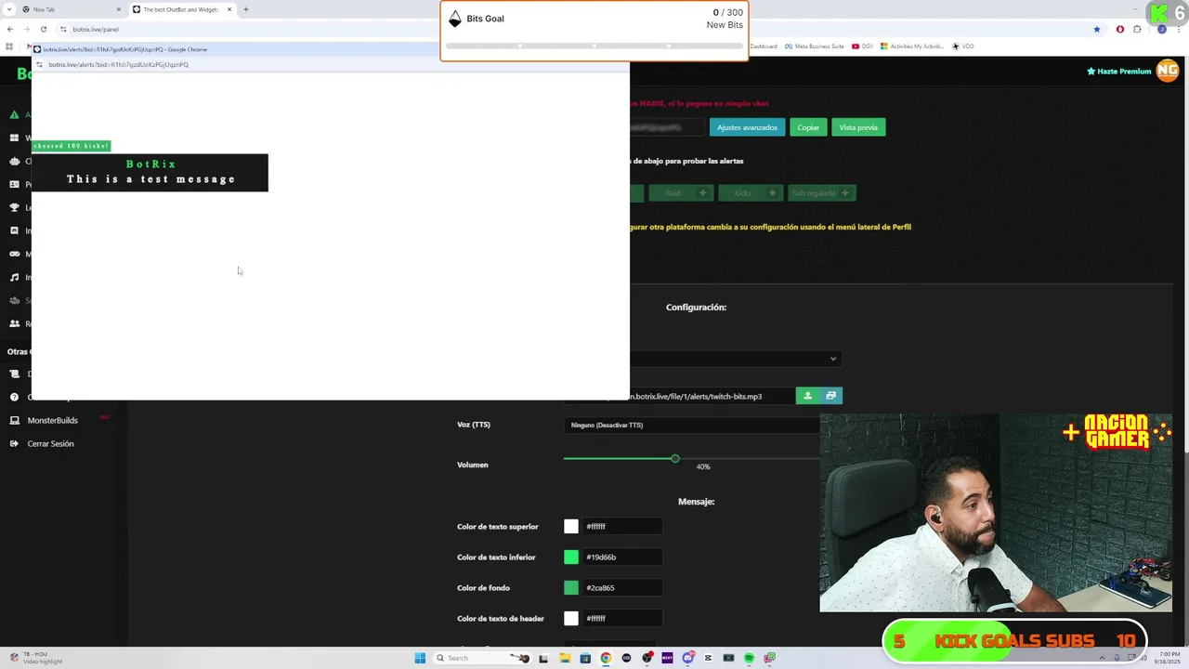Reload the page in Chrome
Image resolution: width=1189 pixels, height=669 pixels.
coord(43,29)
